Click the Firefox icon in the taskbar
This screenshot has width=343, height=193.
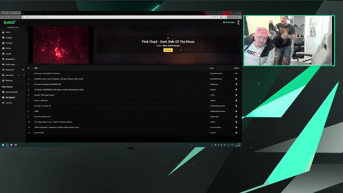16,145
